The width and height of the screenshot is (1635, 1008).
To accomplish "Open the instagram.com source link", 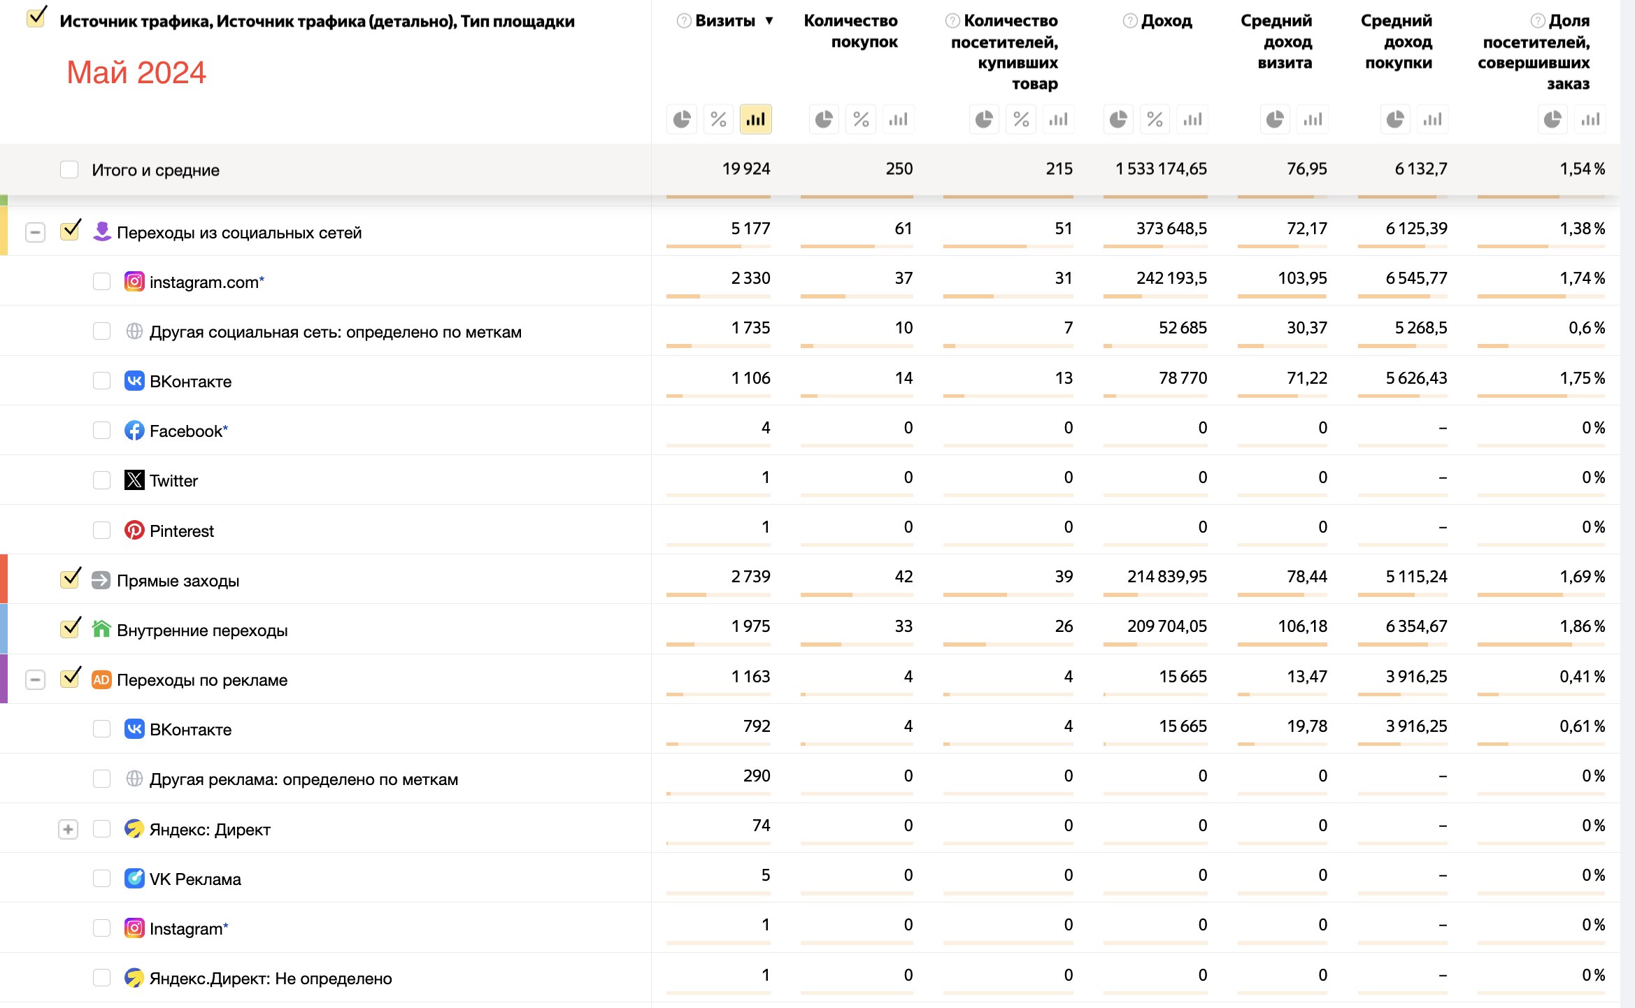I will click(204, 282).
